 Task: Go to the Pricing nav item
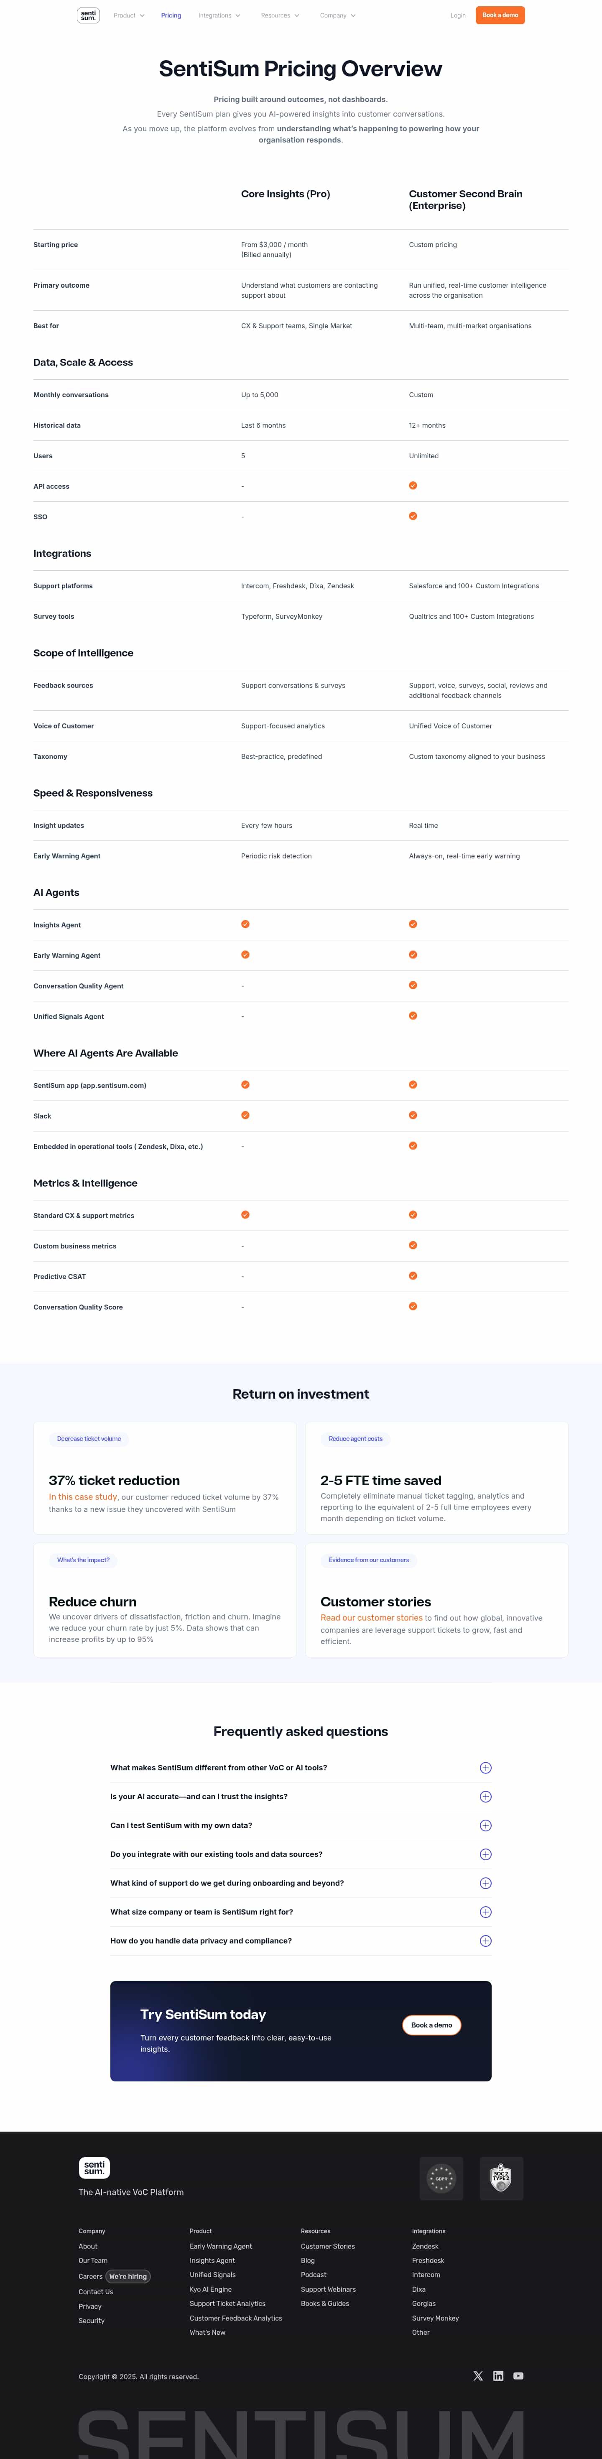point(171,15)
